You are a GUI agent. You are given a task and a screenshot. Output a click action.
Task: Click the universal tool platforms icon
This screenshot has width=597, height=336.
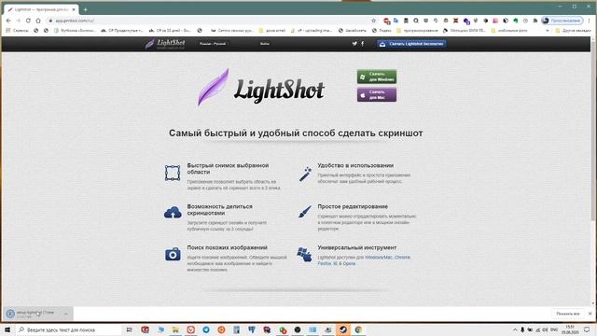[304, 255]
